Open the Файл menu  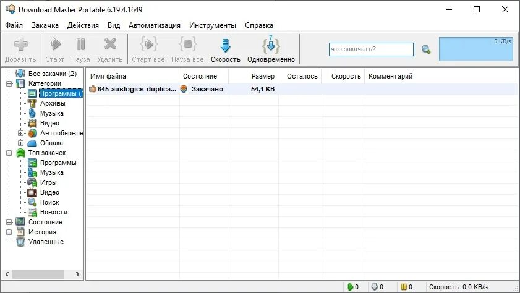click(14, 25)
